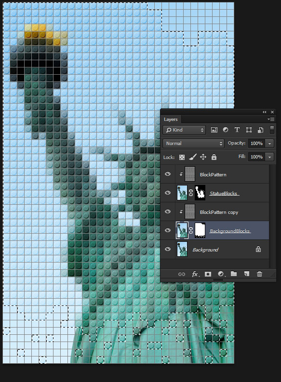
Task: Create new fill or adjustment layer icon
Action: (x=221, y=274)
